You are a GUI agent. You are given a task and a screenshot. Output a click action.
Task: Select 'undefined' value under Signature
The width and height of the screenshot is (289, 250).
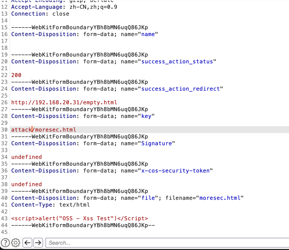(x=26, y=157)
